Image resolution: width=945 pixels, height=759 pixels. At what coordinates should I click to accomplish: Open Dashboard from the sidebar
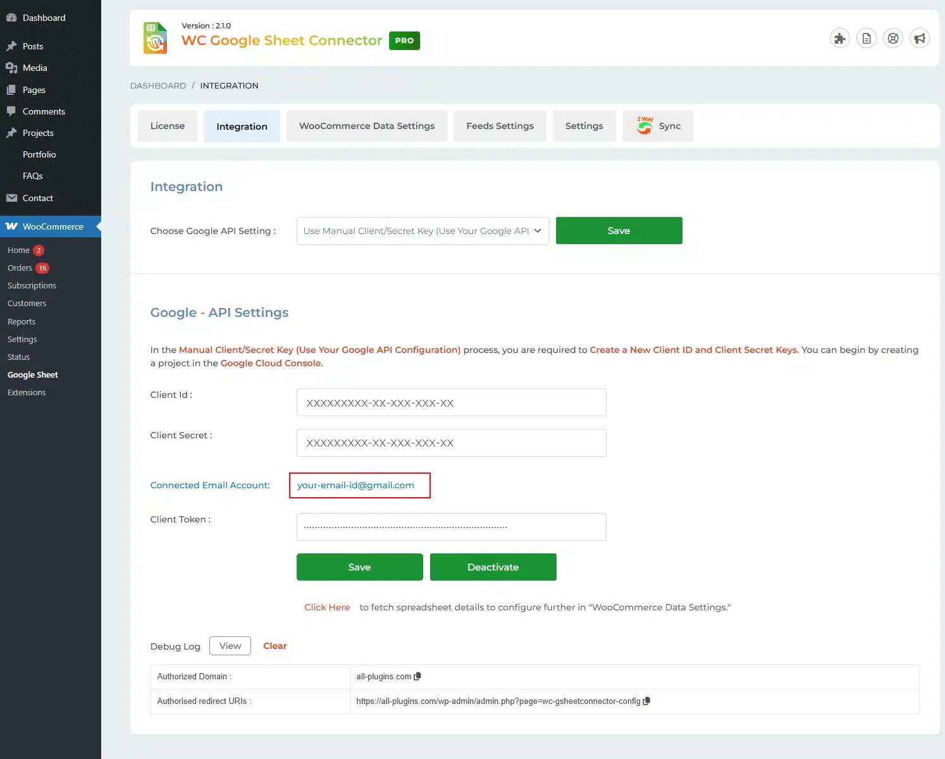click(44, 18)
